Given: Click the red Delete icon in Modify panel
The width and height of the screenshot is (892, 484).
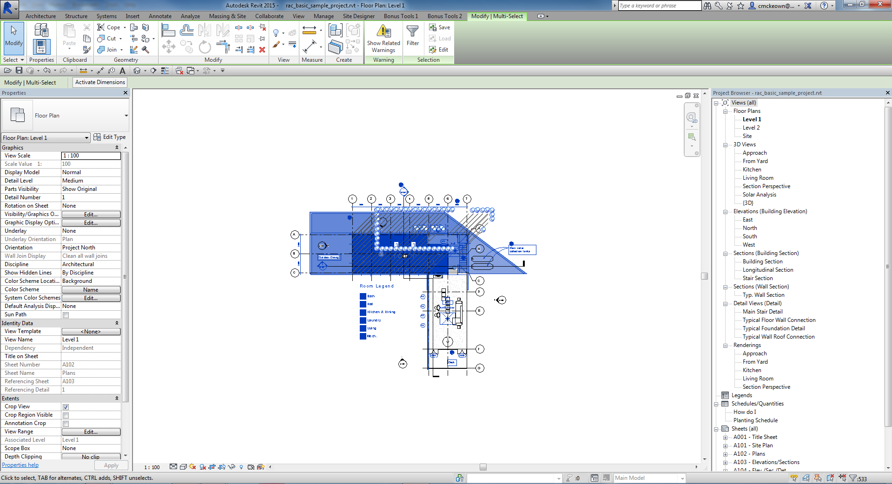Looking at the screenshot, I should (262, 50).
